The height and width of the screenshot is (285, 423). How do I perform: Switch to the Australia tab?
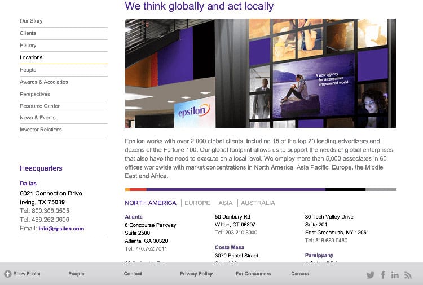(258, 203)
